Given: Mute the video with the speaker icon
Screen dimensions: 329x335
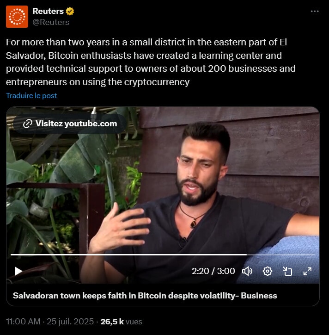Looking at the screenshot, I should click(x=247, y=271).
